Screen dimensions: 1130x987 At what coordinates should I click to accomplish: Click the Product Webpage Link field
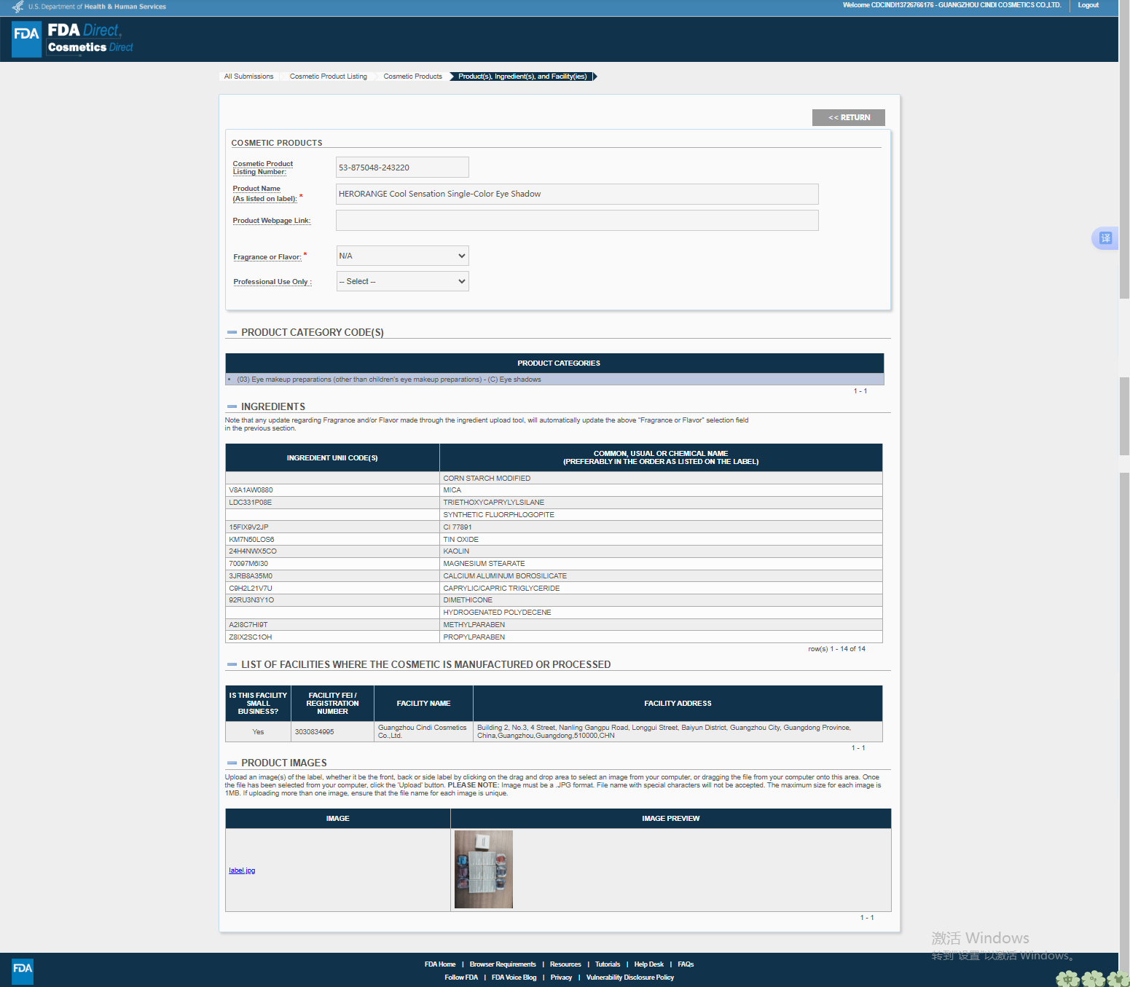[576, 221]
